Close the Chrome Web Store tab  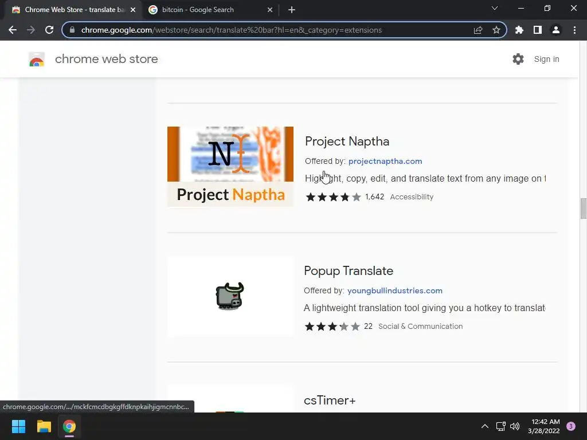tap(133, 10)
